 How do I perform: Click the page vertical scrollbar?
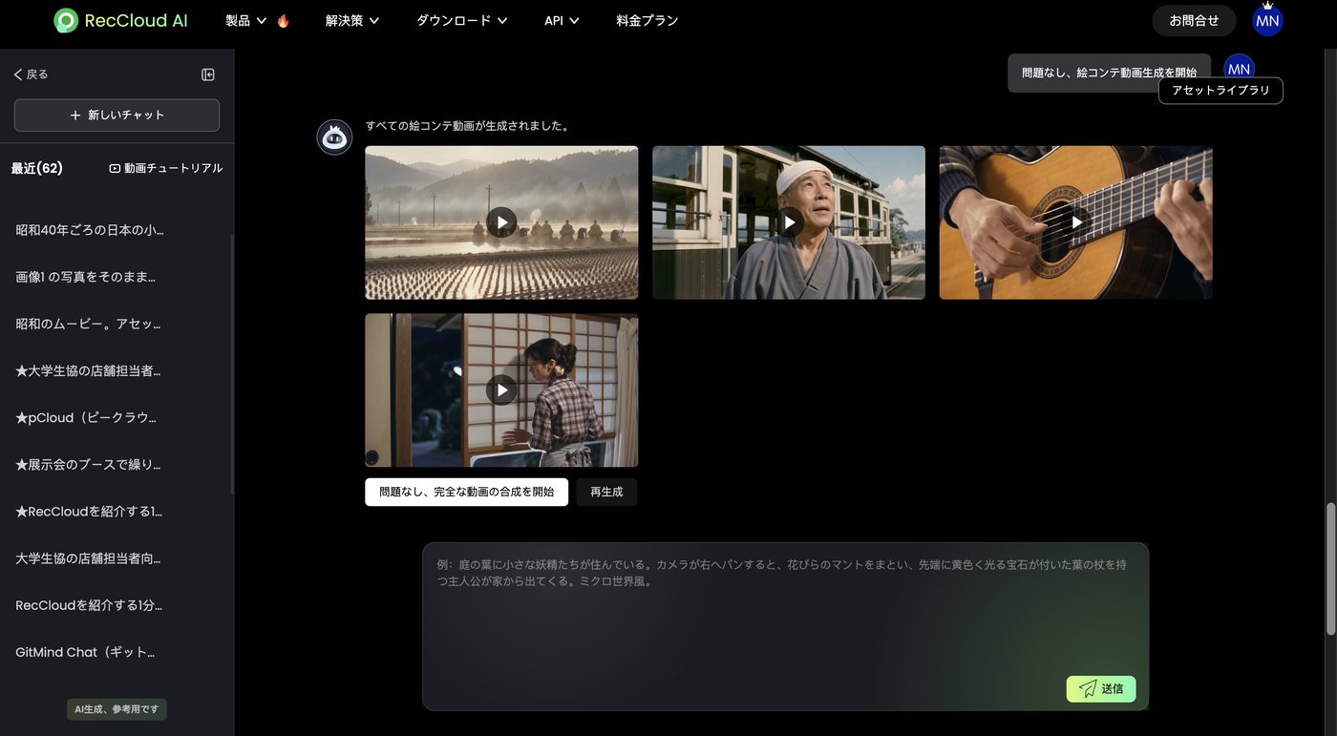1331,568
